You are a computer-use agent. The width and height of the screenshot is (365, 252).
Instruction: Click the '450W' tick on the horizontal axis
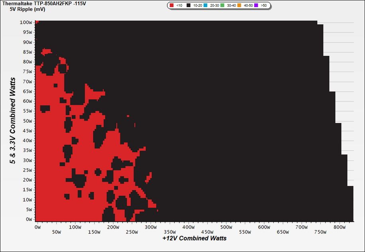coord(208,232)
